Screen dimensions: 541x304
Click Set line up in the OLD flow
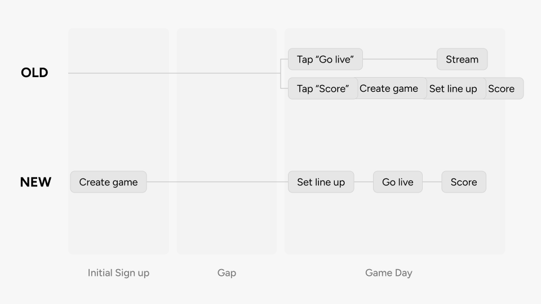[x=453, y=88]
